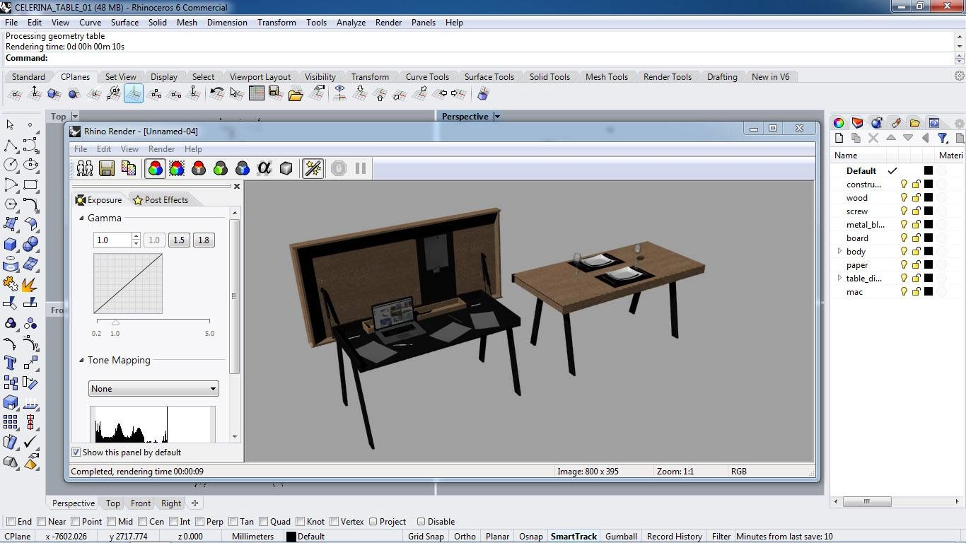Toggle Show this panel by default checkbox
The width and height of the screenshot is (966, 543).
tap(76, 452)
